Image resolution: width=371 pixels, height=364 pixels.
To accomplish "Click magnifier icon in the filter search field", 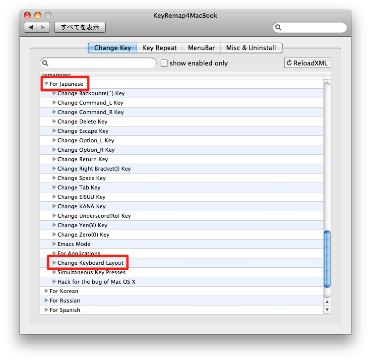I will click(46, 63).
